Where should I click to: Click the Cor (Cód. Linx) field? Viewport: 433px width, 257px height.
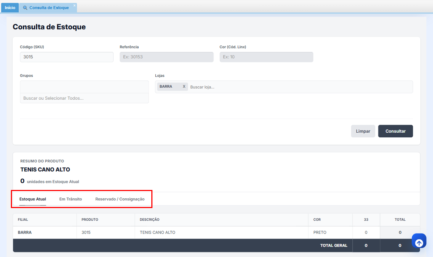coord(266,57)
